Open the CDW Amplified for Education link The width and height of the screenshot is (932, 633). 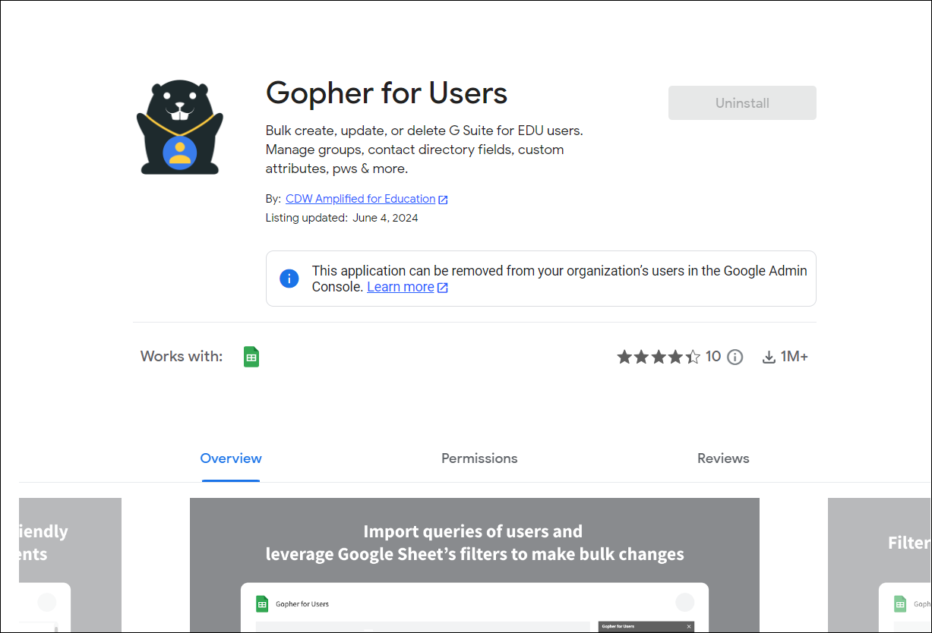(x=360, y=199)
